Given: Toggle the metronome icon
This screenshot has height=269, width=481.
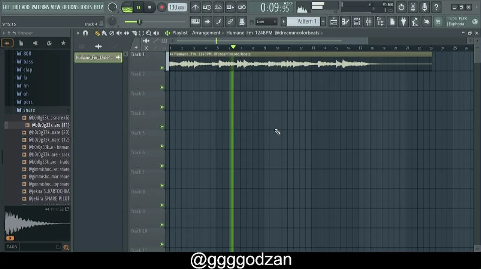Looking at the screenshot, I should (x=195, y=7).
